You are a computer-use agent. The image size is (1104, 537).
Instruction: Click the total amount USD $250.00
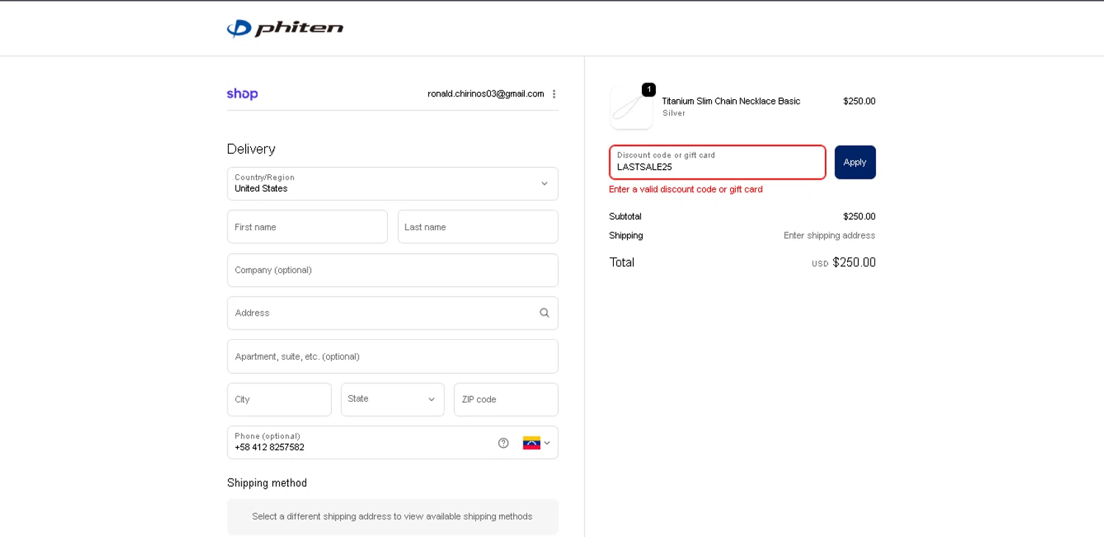click(843, 263)
